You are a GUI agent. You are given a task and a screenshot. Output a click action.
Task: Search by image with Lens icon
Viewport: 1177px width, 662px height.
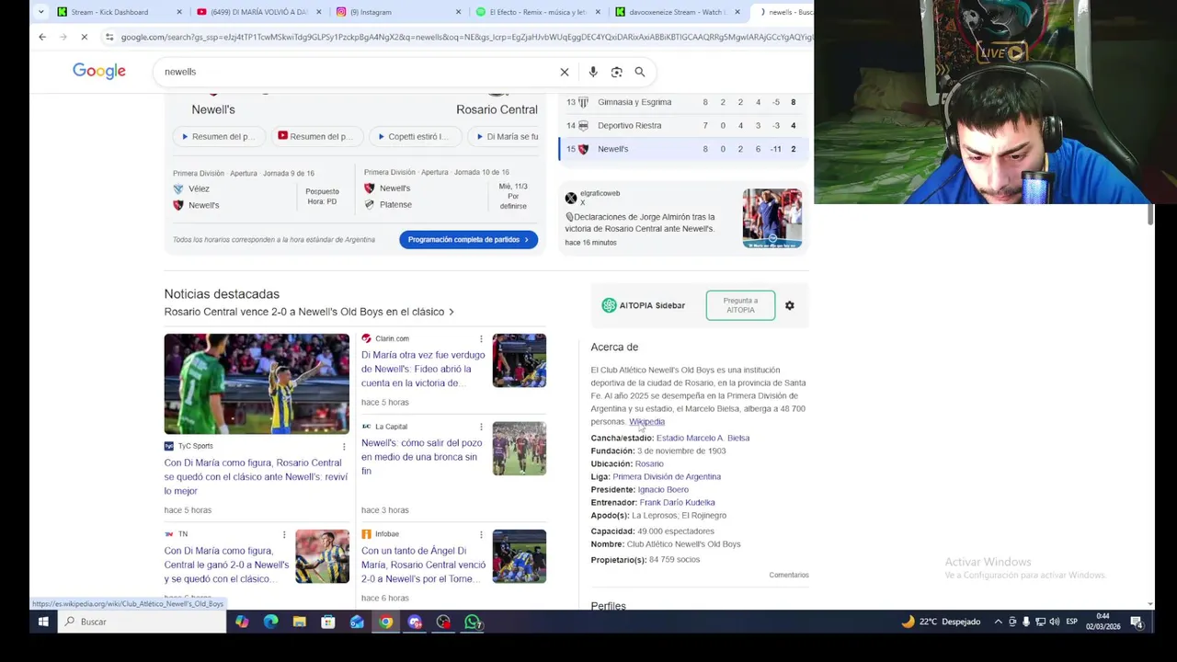point(617,72)
